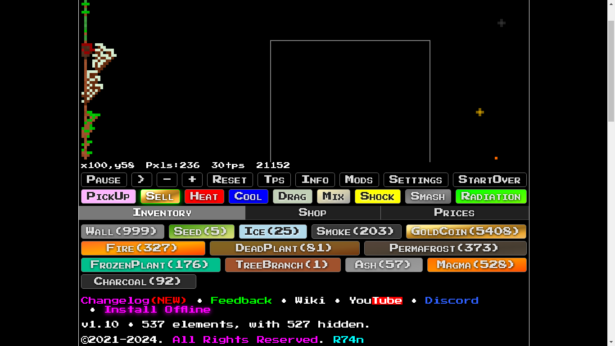Select the FrozenPlant element
This screenshot has width=615, height=346.
[150, 265]
